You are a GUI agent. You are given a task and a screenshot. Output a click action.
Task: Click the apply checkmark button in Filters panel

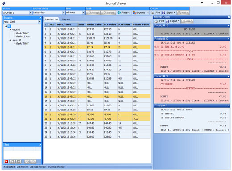click(27, 162)
